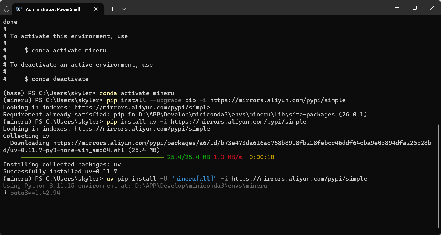The image size is (441, 235).
Task: Minimize the terminal window
Action: [x=397, y=8]
